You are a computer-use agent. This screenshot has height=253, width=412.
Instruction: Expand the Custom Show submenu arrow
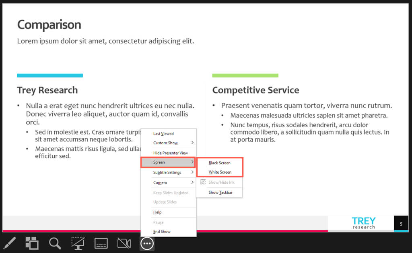(192, 143)
